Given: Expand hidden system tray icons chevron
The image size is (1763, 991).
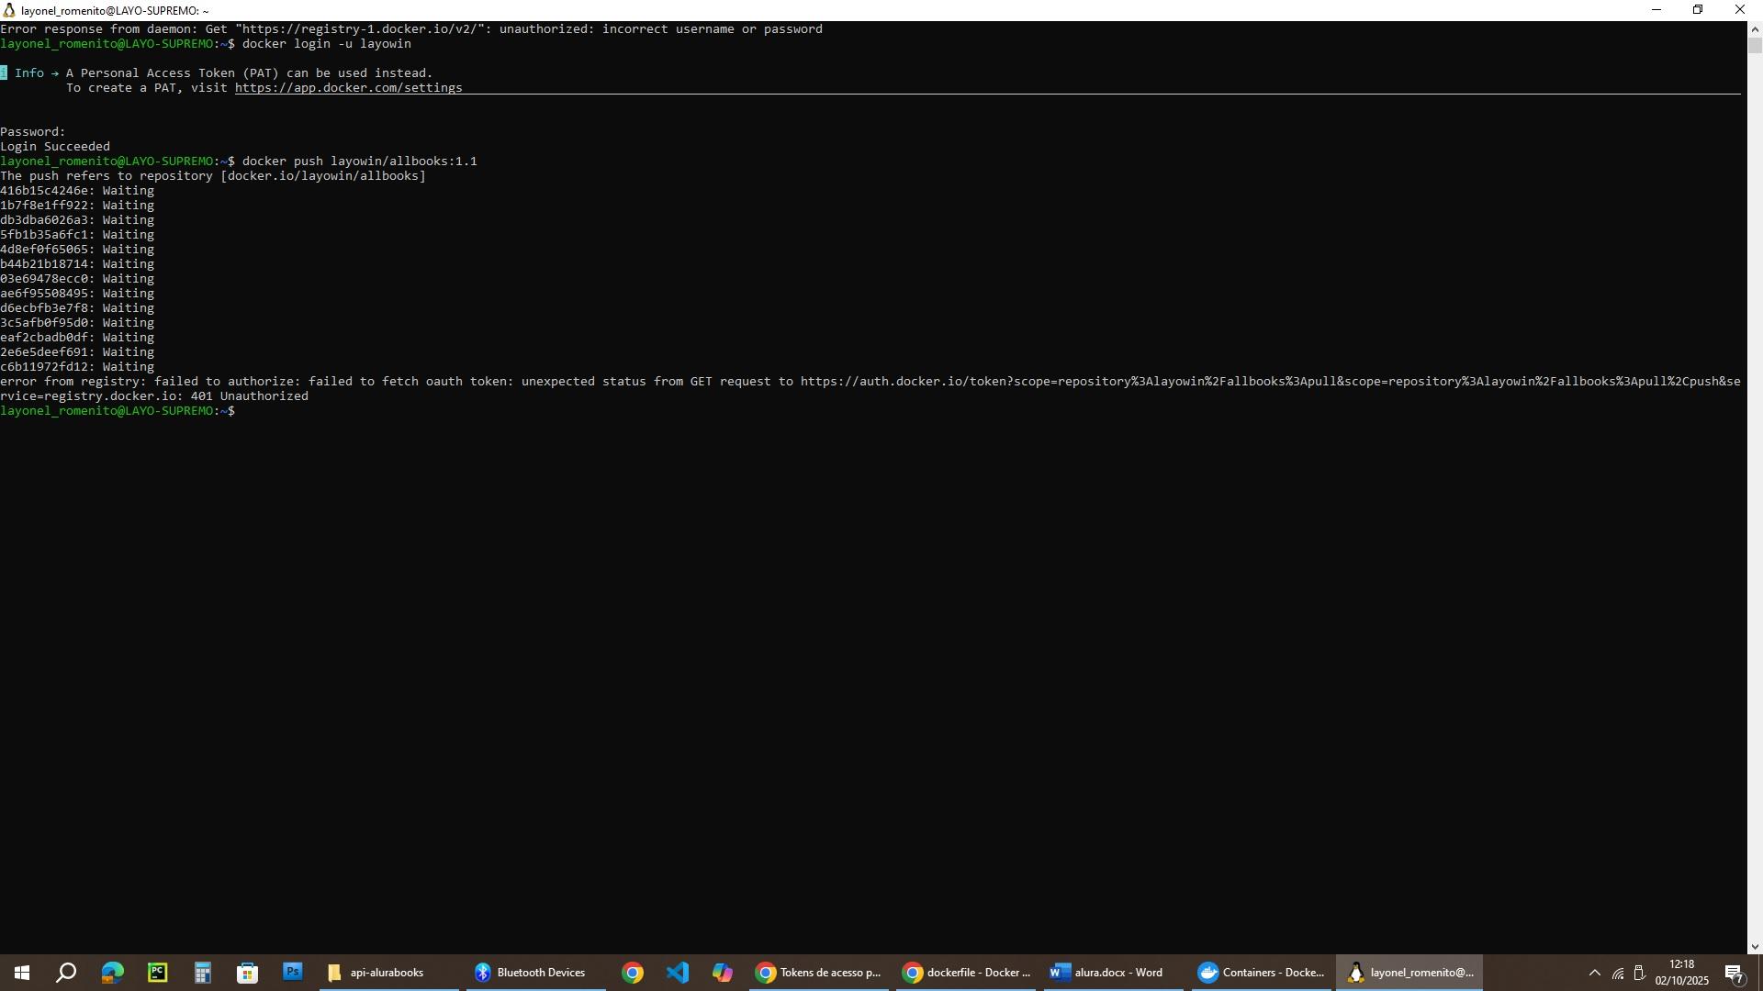Looking at the screenshot, I should [x=1595, y=974].
